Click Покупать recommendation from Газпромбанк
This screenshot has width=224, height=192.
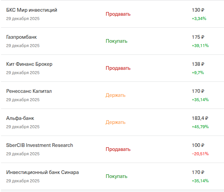pyautogui.click(x=117, y=41)
